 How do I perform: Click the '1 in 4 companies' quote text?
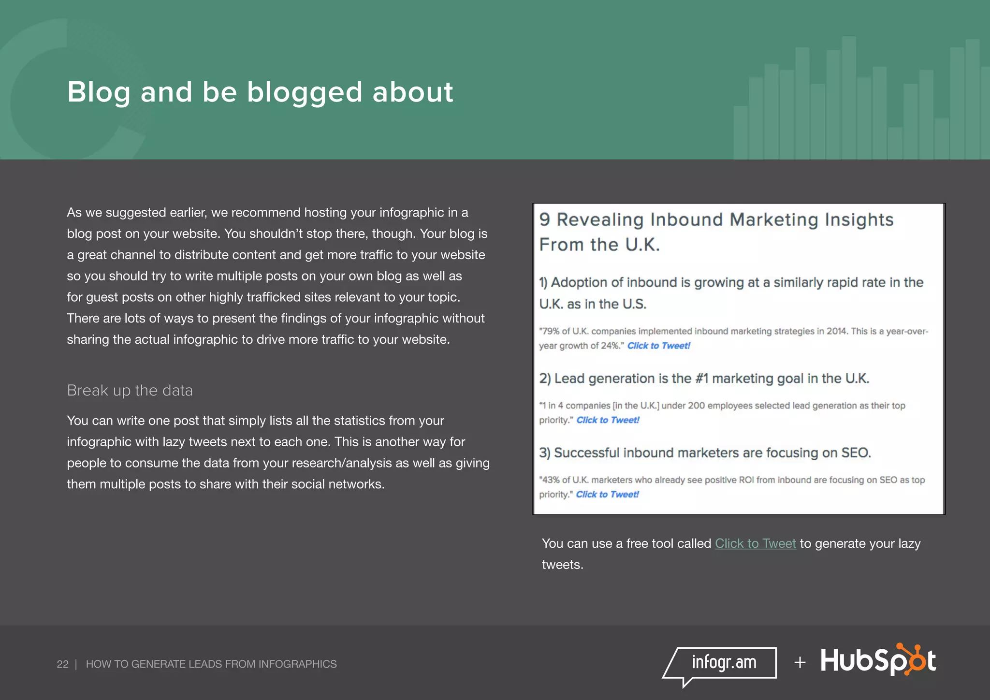point(722,413)
